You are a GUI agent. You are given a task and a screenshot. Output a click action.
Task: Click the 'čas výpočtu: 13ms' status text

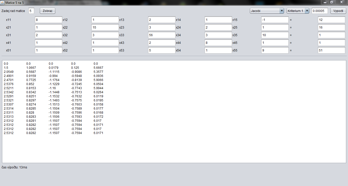14,167
